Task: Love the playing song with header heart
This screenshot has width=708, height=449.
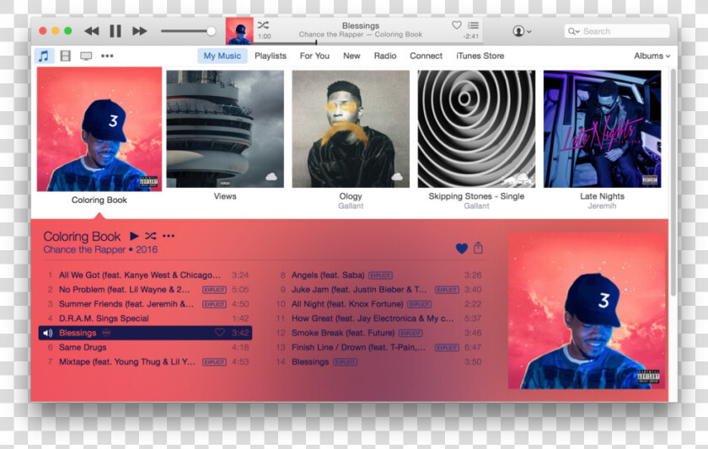Action: coord(457,25)
